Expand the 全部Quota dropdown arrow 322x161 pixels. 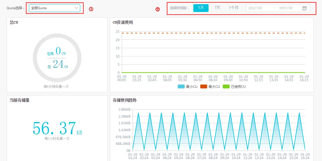pyautogui.click(x=76, y=8)
